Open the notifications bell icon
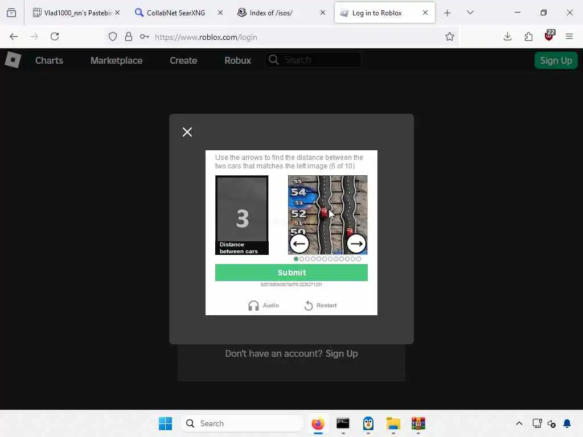Image resolution: width=583 pixels, height=437 pixels. point(567,423)
